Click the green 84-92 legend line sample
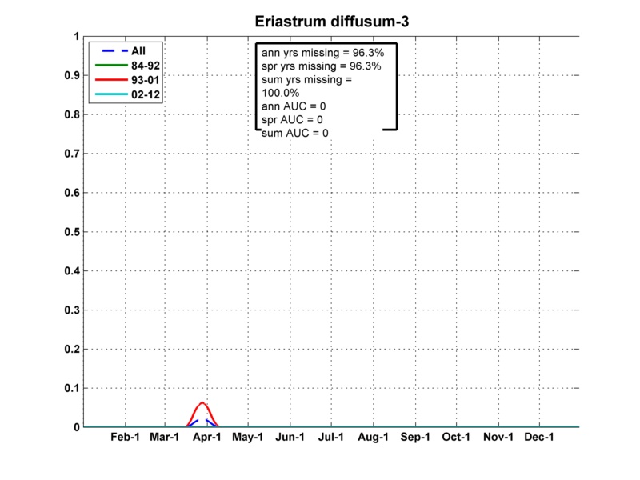Image resolution: width=640 pixels, height=480 pixels. (106, 66)
